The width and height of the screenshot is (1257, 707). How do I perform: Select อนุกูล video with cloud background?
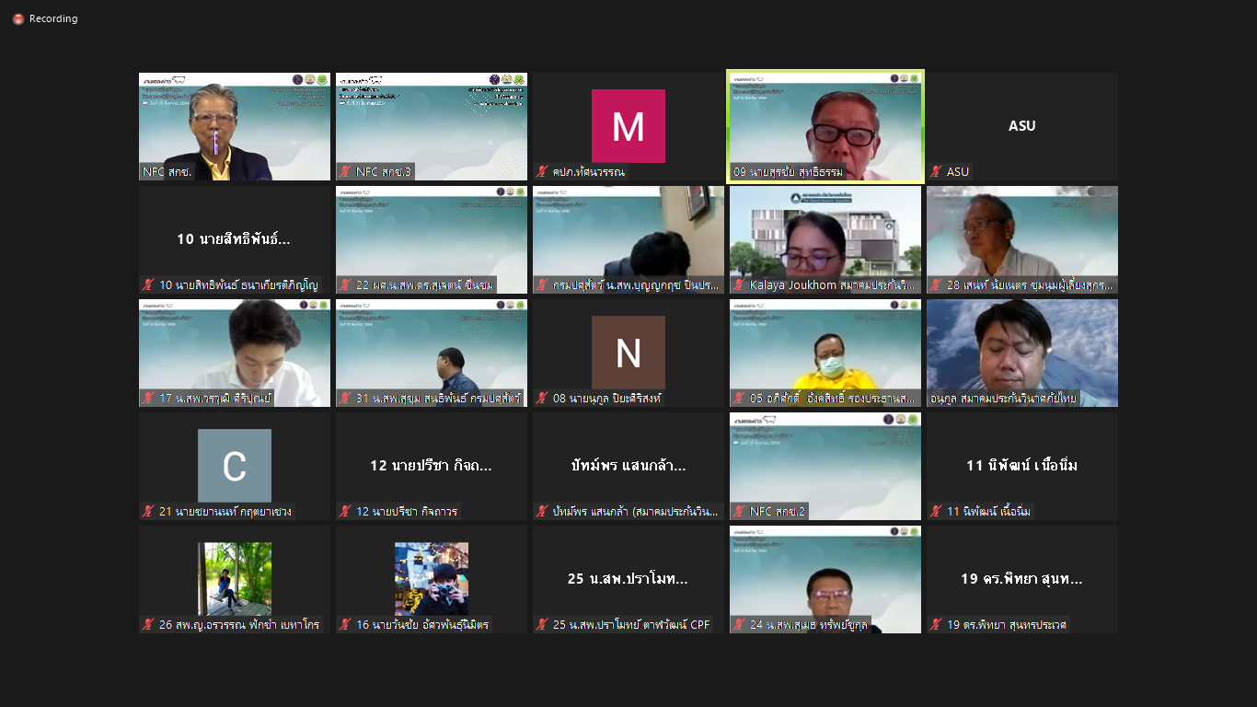click(x=1022, y=353)
